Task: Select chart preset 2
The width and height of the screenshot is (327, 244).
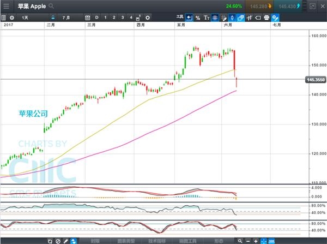Action: tap(114, 17)
